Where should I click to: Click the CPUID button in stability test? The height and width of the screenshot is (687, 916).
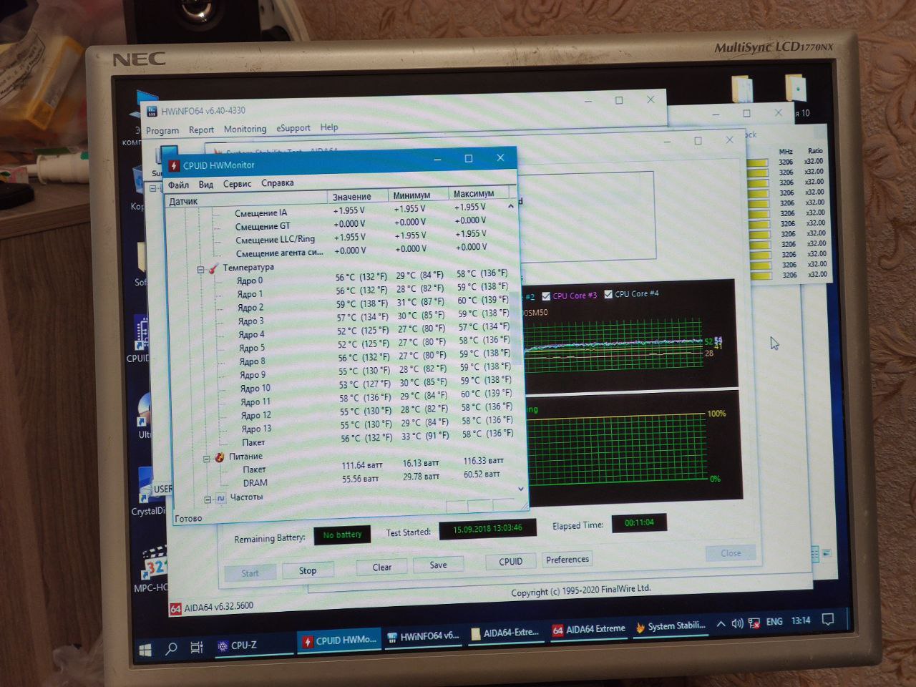tap(510, 562)
